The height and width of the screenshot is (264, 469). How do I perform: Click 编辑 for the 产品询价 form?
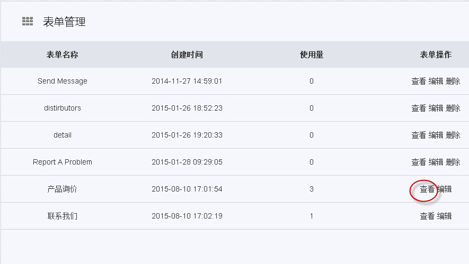[445, 189]
